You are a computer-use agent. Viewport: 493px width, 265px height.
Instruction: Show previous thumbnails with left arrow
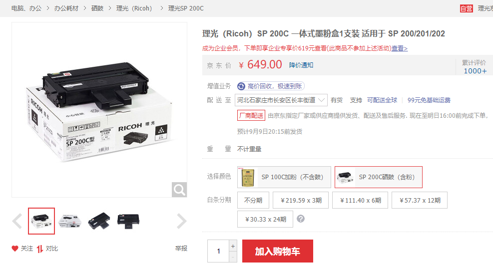(x=17, y=221)
